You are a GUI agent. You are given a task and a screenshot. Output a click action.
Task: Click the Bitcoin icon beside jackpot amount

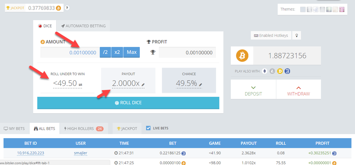pos(58,8)
